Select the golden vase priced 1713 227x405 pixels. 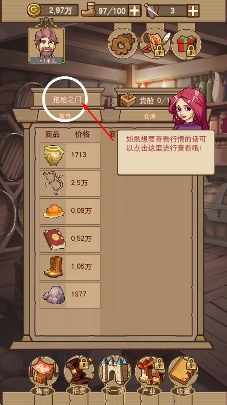click(70, 156)
